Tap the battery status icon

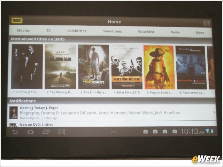coord(212,131)
